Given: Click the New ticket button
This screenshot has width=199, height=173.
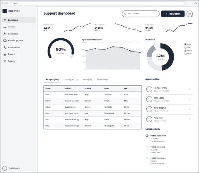Looking at the screenshot, I should (173, 14).
